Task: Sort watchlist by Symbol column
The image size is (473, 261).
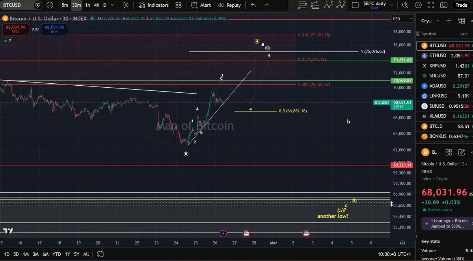Action: click(429, 34)
